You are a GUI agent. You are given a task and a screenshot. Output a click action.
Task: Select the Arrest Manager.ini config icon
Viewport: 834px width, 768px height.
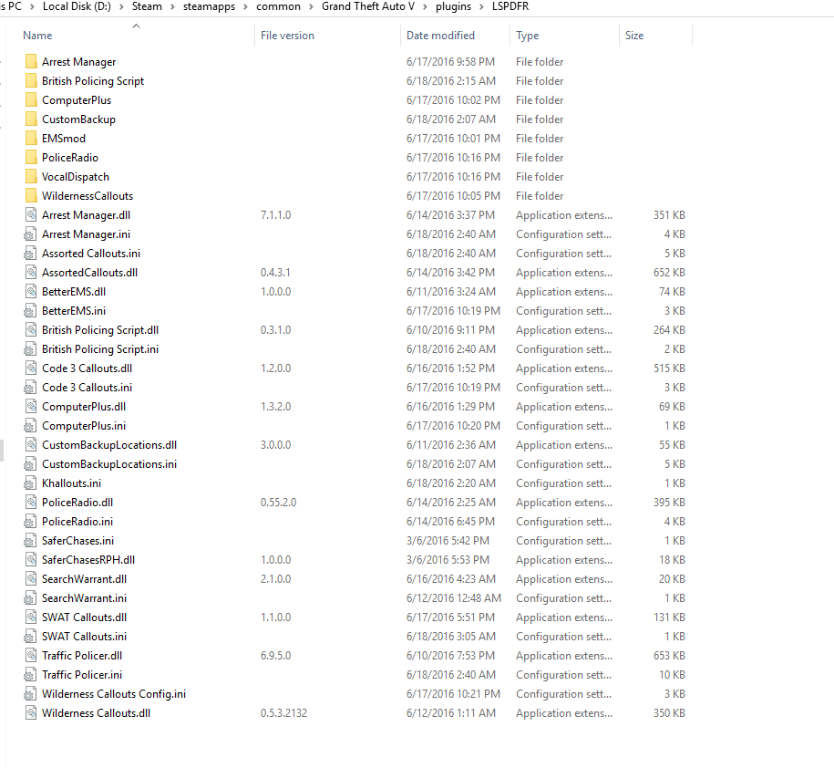(x=30, y=234)
